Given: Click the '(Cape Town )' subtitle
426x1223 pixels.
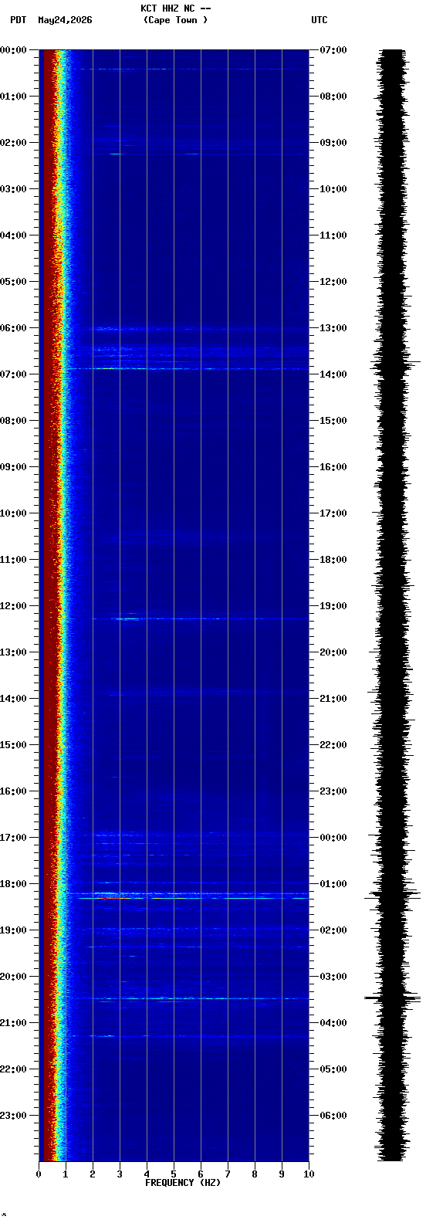Looking at the screenshot, I should 175,20.
